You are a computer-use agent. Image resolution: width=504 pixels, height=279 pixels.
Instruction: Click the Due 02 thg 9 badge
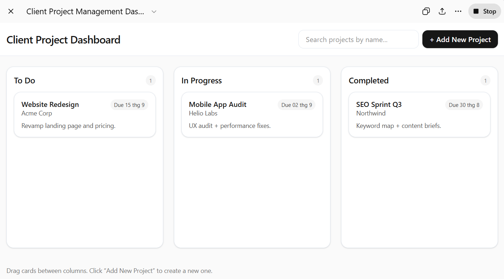tap(297, 105)
